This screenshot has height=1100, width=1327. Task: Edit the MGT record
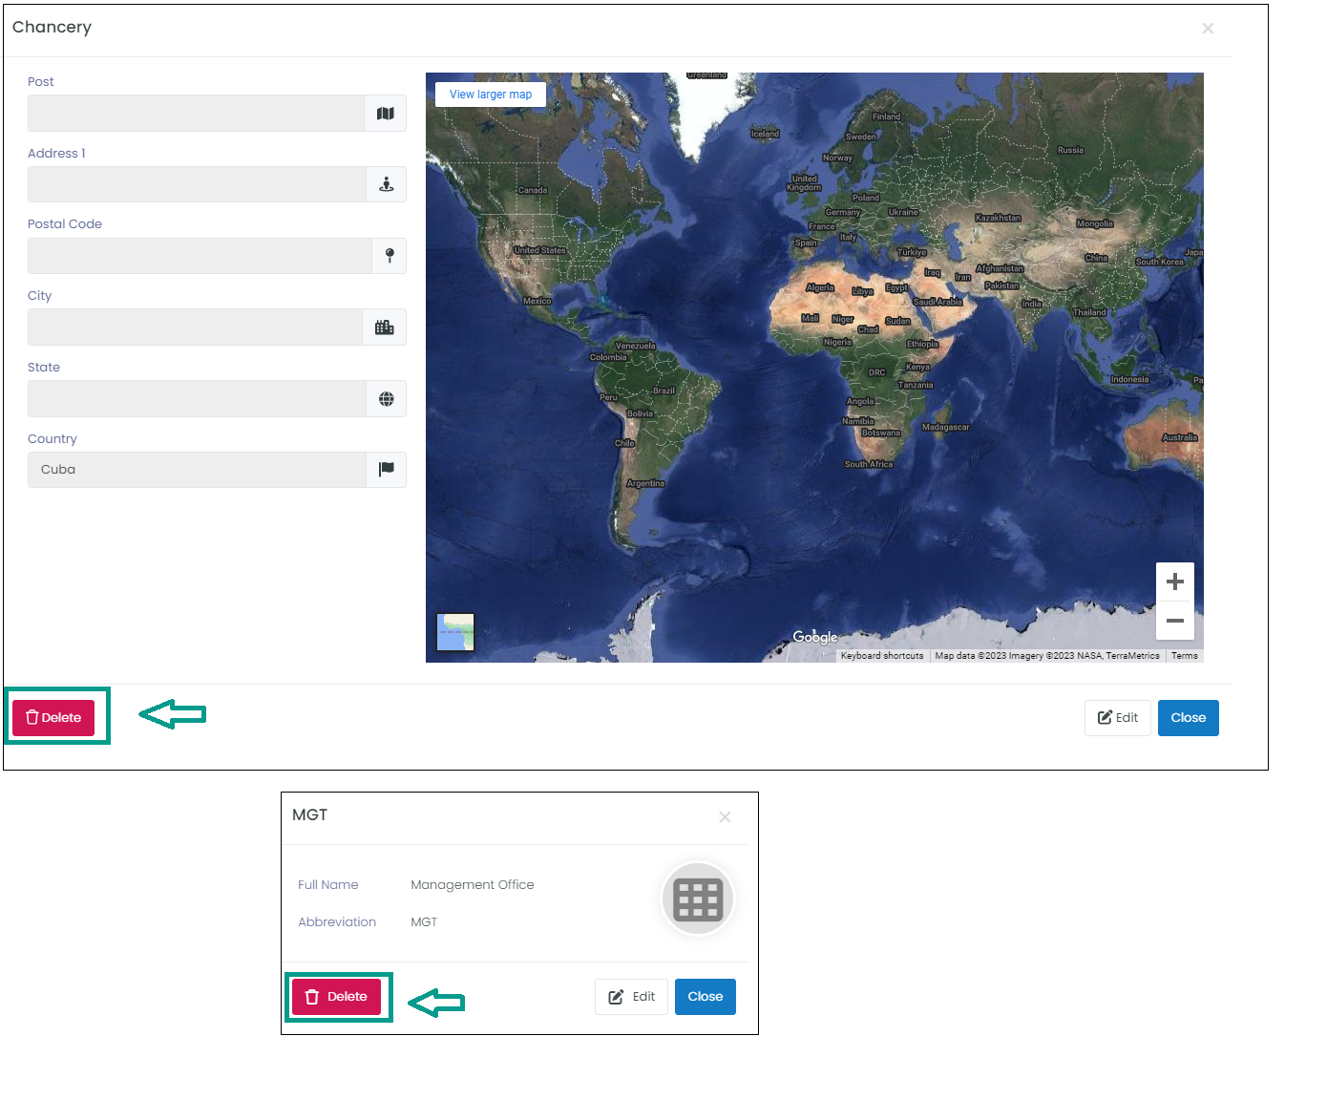tap(631, 997)
